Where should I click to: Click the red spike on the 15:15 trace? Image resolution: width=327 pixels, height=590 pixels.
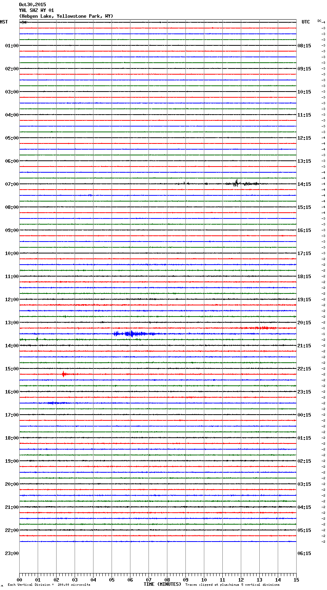[64, 374]
